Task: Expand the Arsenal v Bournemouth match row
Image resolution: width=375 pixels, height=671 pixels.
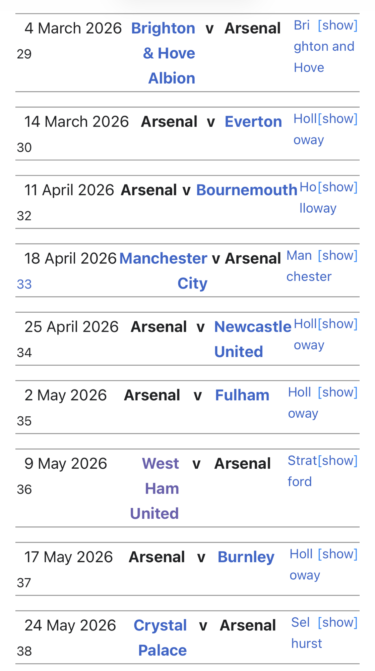Action: click(337, 187)
